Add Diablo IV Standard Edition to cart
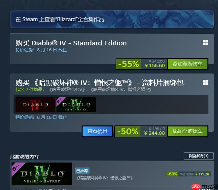Image resolution: width=218 pixels, height=190 pixels. coord(188,64)
